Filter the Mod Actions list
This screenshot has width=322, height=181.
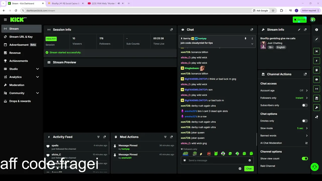(165, 137)
